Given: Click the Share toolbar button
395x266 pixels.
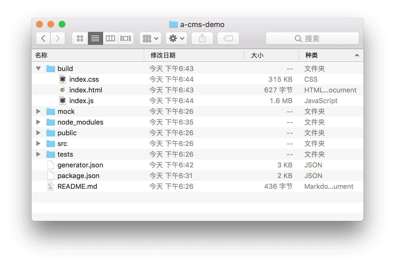Looking at the screenshot, I should (x=202, y=38).
